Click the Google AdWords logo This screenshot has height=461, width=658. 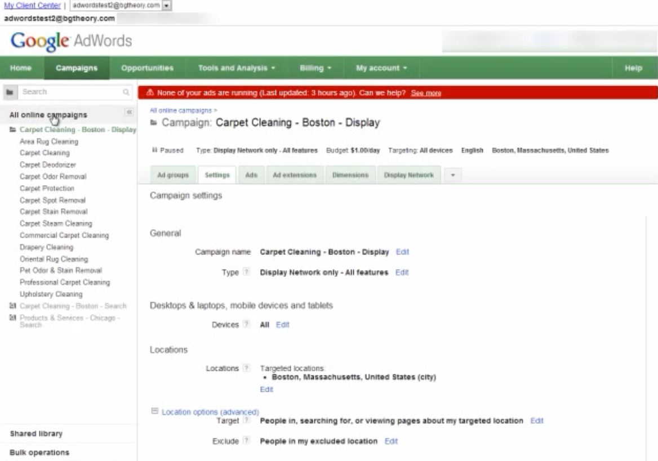click(71, 41)
